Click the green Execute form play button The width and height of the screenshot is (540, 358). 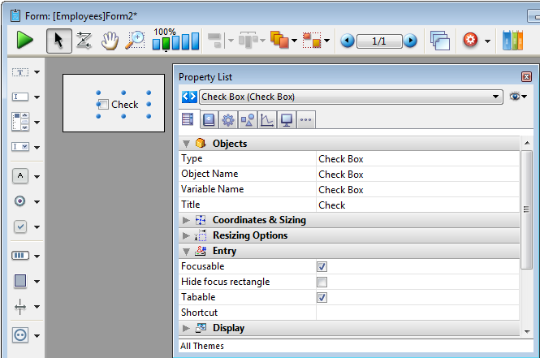[x=25, y=40]
